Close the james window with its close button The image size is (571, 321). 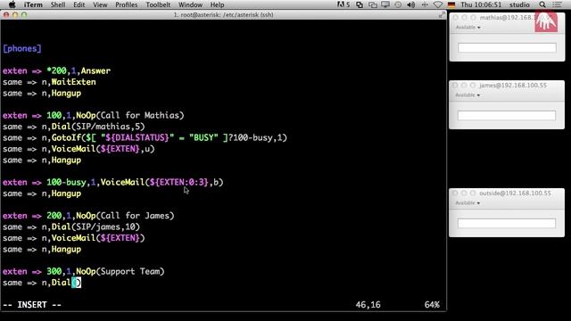pos(455,86)
